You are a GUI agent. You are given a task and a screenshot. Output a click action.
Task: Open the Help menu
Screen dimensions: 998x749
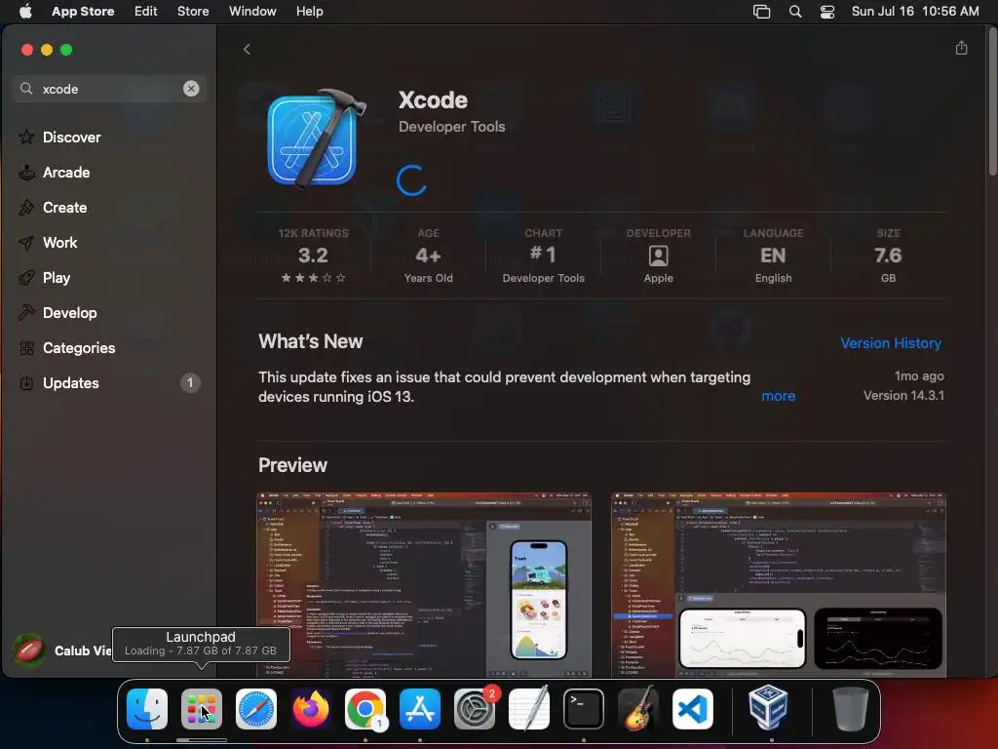click(309, 12)
